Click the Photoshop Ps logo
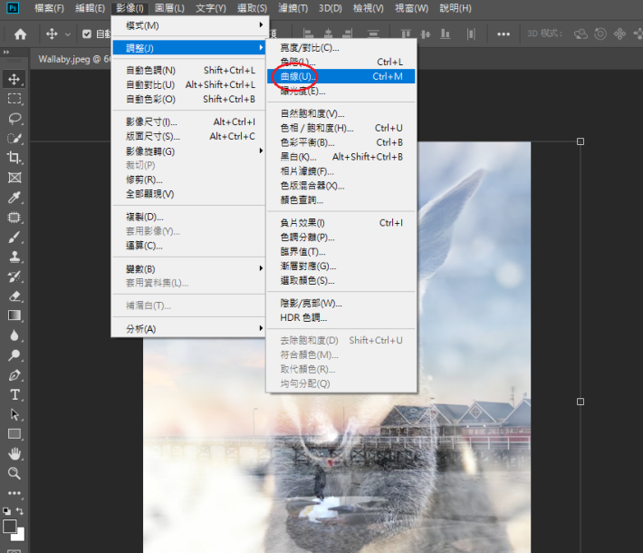The height and width of the screenshot is (553, 643). pos(13,8)
